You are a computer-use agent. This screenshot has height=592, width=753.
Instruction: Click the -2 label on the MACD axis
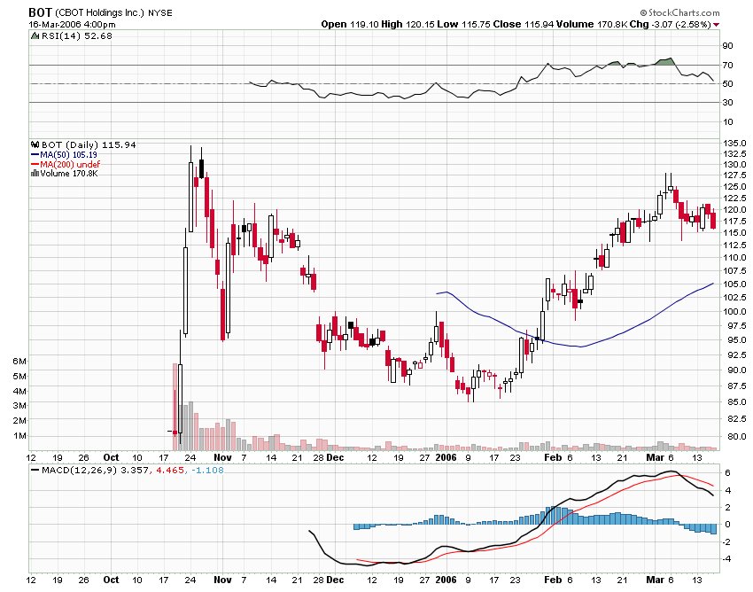point(727,542)
